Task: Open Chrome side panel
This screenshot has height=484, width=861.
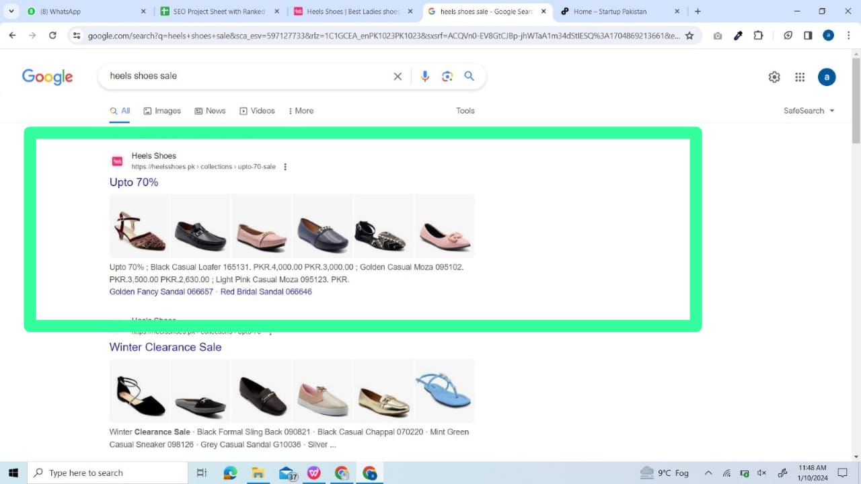Action: [x=808, y=36]
